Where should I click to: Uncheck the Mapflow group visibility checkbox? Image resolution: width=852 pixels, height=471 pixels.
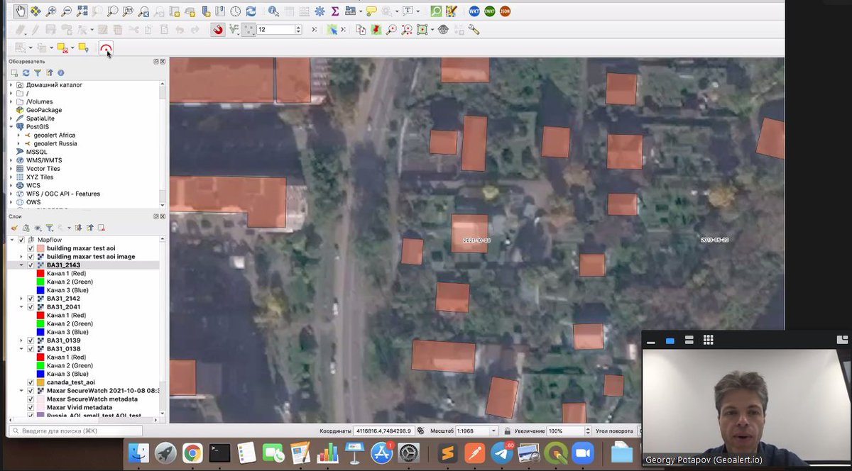pyautogui.click(x=21, y=240)
